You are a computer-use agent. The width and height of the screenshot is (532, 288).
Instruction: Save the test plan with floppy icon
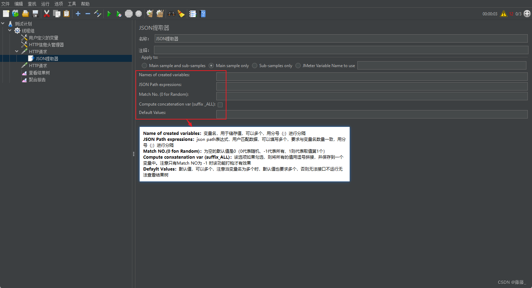coord(35,14)
